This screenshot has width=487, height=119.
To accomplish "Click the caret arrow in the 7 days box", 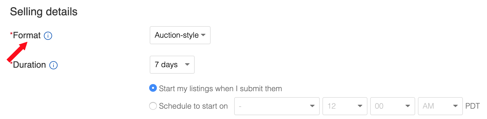I will pos(187,64).
